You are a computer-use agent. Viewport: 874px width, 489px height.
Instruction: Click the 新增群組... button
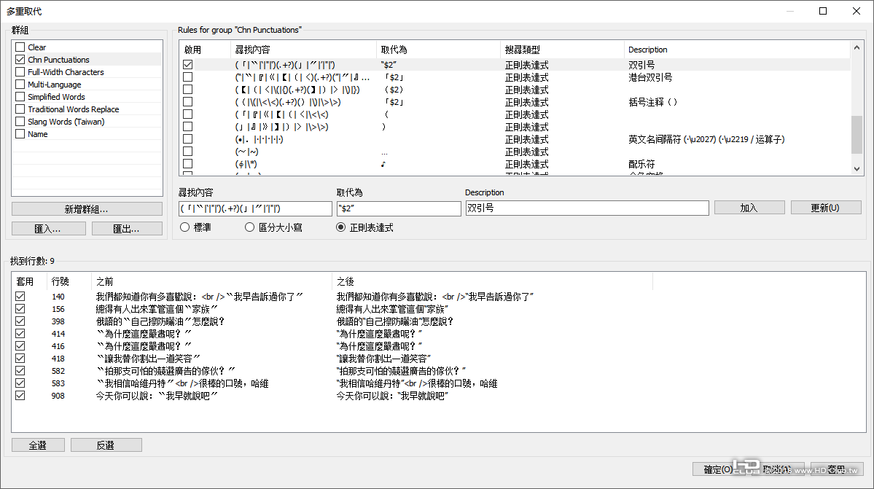87,209
